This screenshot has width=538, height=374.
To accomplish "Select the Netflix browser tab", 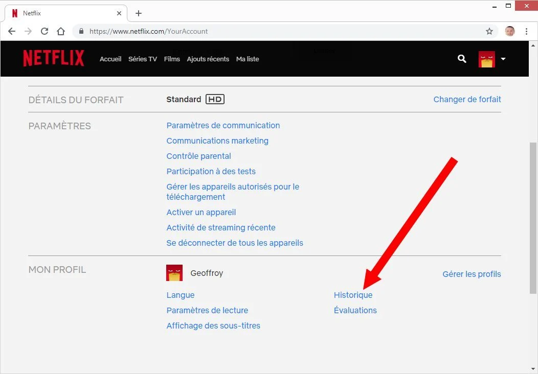I will click(61, 13).
